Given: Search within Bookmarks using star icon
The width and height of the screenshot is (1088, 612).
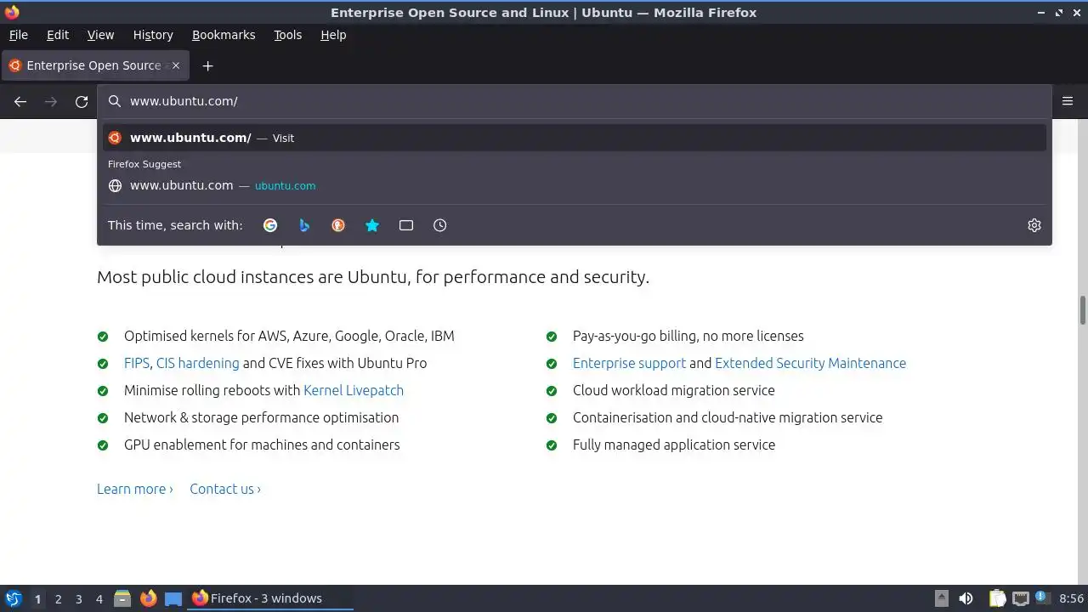Looking at the screenshot, I should click(372, 225).
